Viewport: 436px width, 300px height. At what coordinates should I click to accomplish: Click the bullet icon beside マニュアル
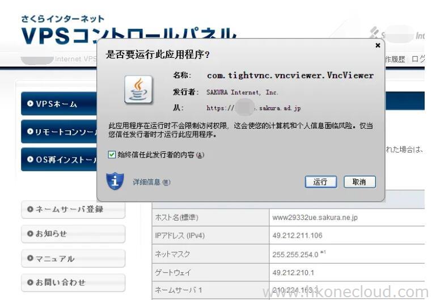click(30, 258)
